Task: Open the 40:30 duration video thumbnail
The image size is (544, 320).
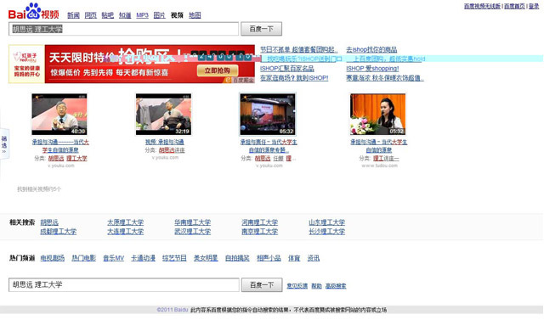Action: click(59, 115)
